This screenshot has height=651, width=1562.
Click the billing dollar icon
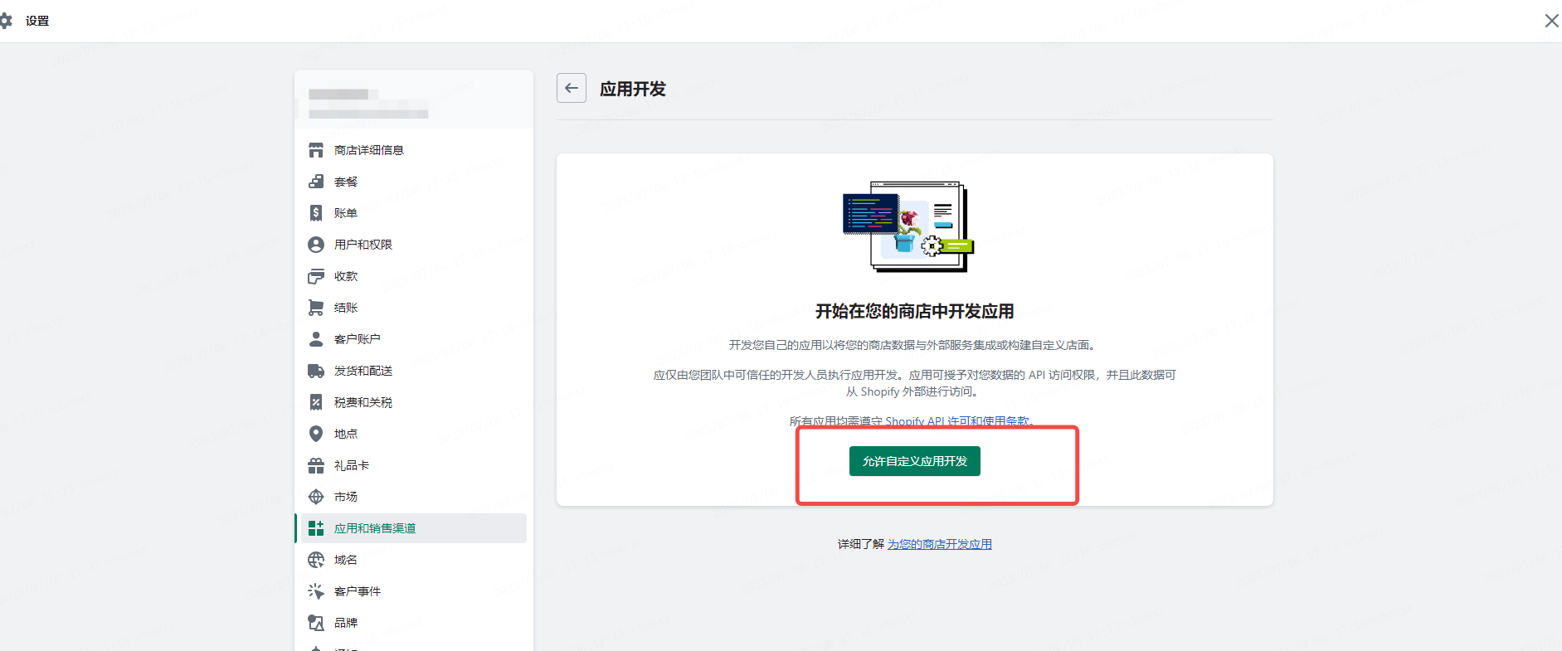316,213
